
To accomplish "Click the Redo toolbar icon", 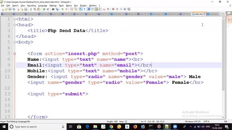I will coord(48,9).
